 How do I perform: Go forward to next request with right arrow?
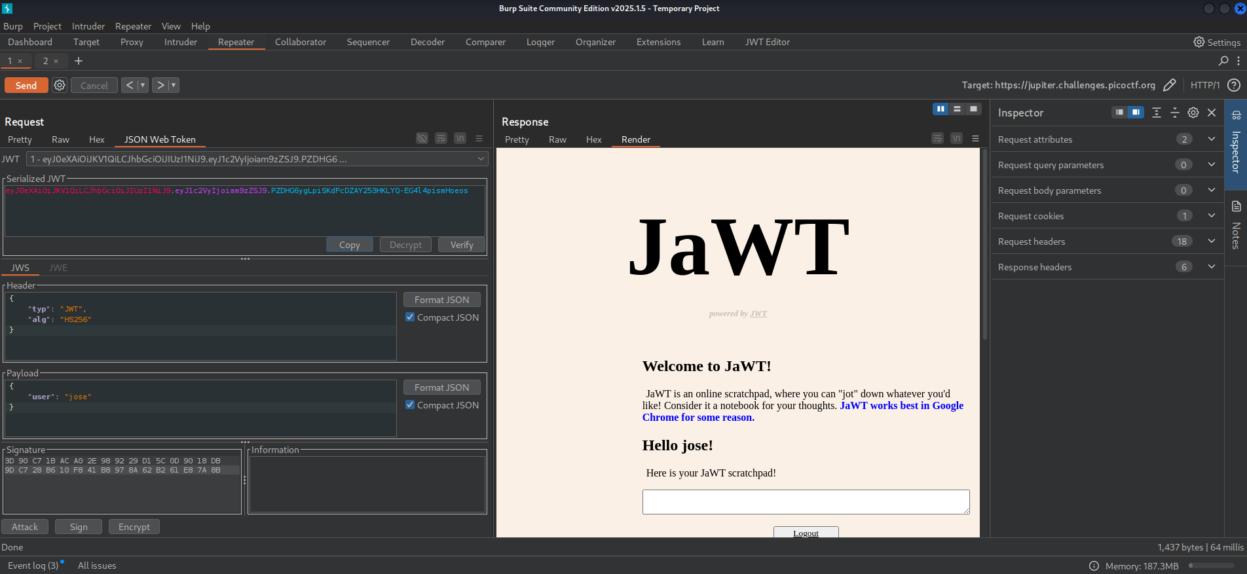(x=160, y=85)
